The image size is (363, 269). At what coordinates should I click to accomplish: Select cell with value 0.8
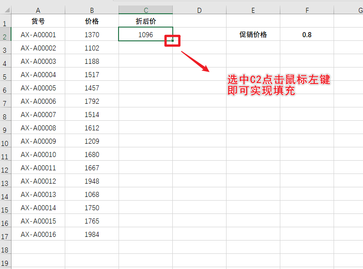tap(307, 34)
